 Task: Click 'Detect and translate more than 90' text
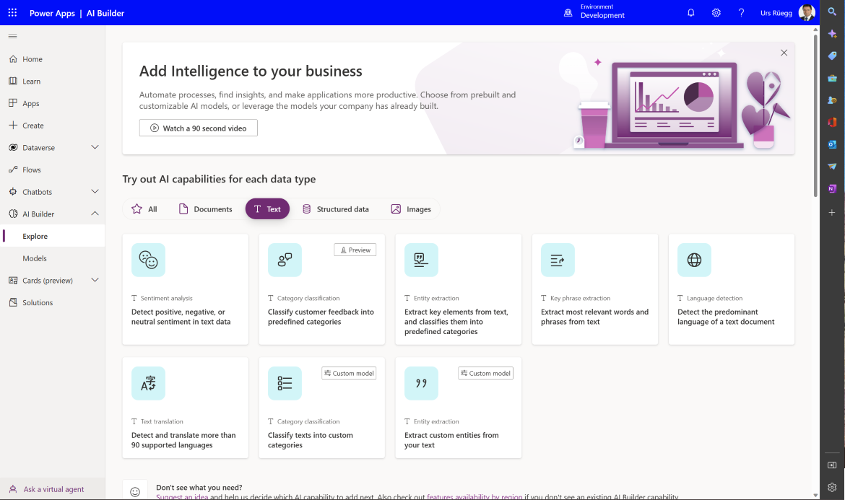coord(183,440)
